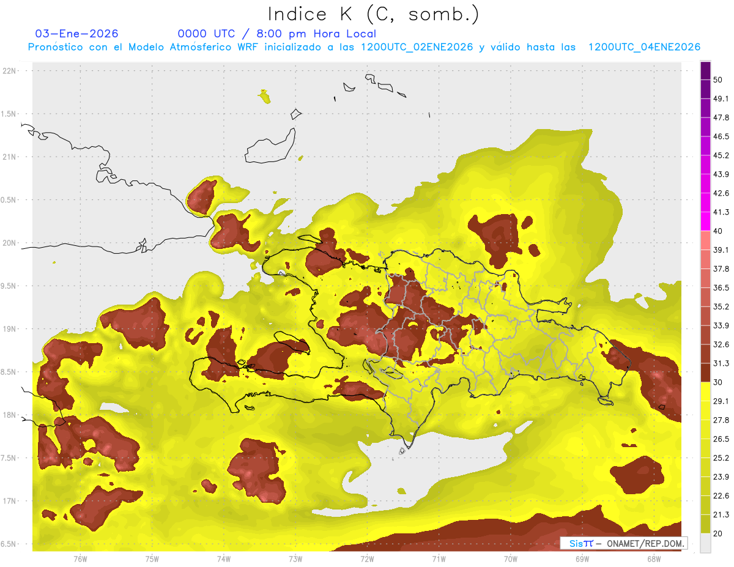The height and width of the screenshot is (567, 734).
Task: Click the color scale value '21.3'
Action: click(721, 514)
